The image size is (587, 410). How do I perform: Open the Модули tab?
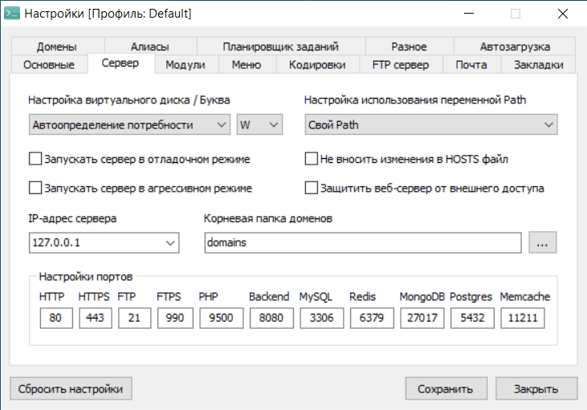185,65
